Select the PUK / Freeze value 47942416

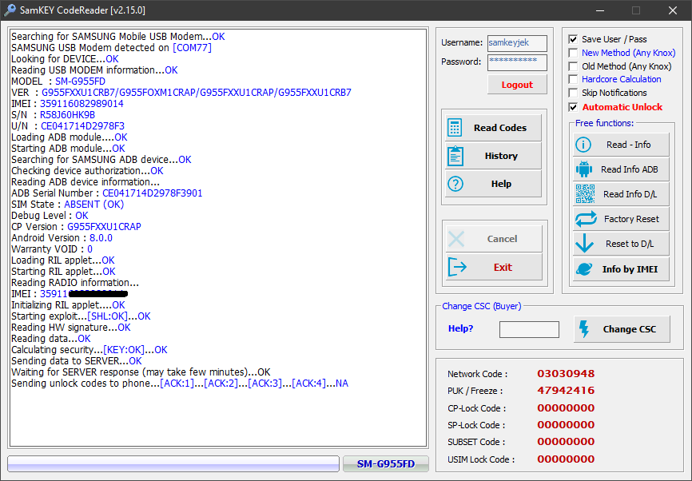(566, 391)
